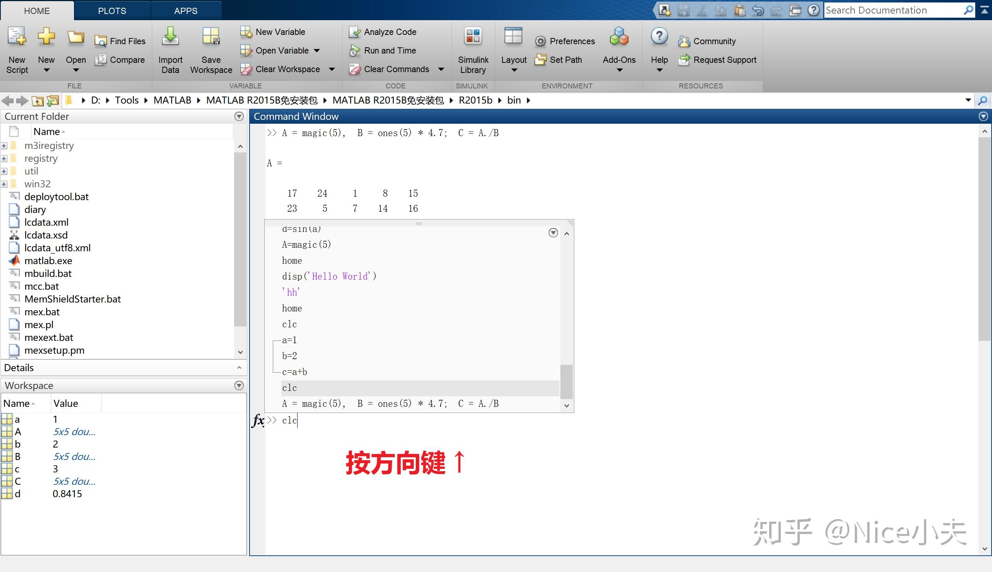Open the Clear Commands dropdown
This screenshot has height=572, width=992.
pyautogui.click(x=441, y=69)
